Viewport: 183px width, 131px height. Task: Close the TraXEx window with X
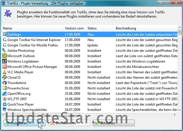tap(176, 2)
